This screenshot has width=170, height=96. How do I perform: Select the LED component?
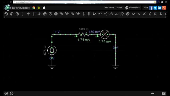coord(133,14)
